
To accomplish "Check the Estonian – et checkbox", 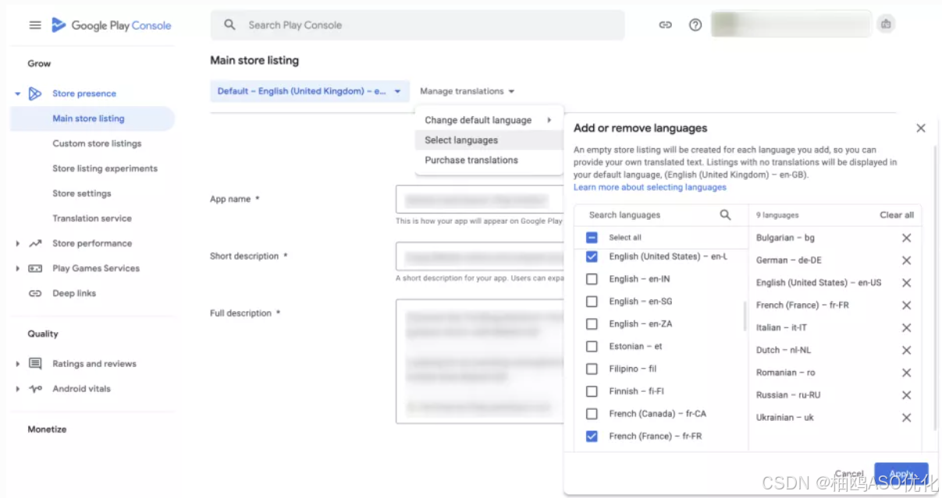I will (592, 347).
